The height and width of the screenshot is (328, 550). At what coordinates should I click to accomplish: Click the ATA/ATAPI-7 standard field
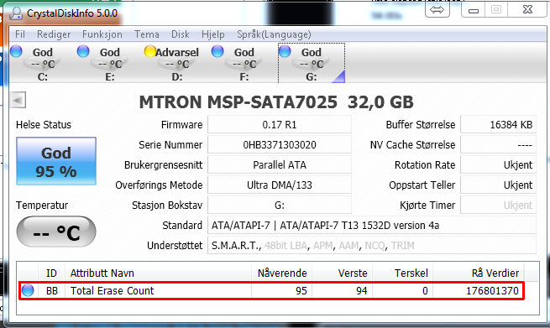tap(372, 226)
